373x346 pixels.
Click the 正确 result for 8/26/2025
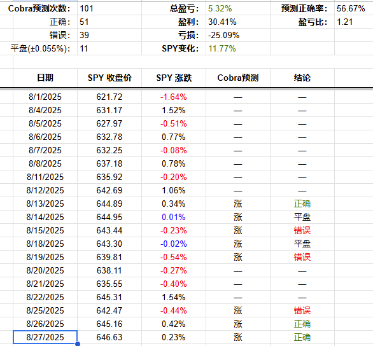[302, 324]
